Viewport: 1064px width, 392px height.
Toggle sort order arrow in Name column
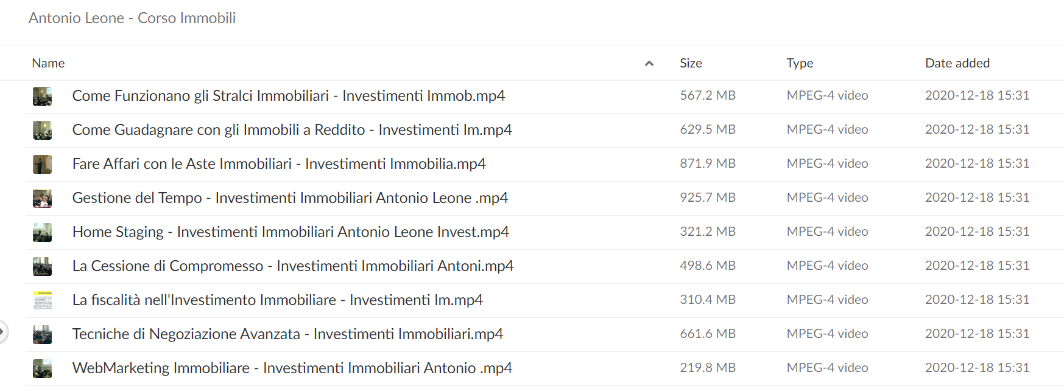649,63
